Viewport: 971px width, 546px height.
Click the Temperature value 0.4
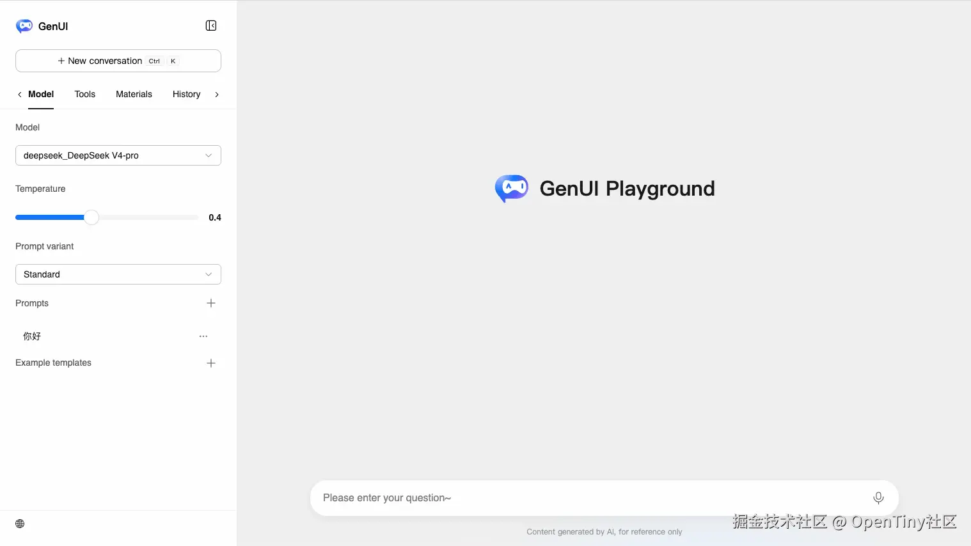tap(215, 217)
